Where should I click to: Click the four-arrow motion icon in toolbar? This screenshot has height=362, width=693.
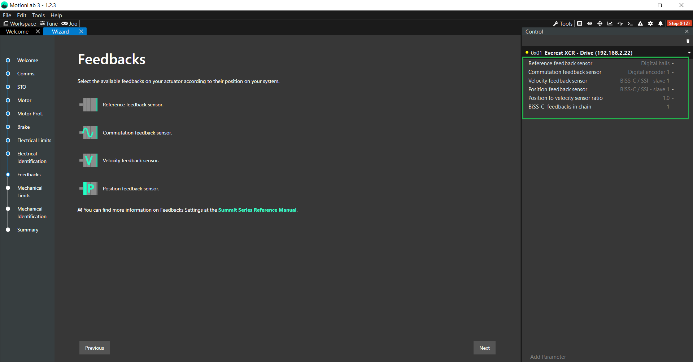point(600,23)
